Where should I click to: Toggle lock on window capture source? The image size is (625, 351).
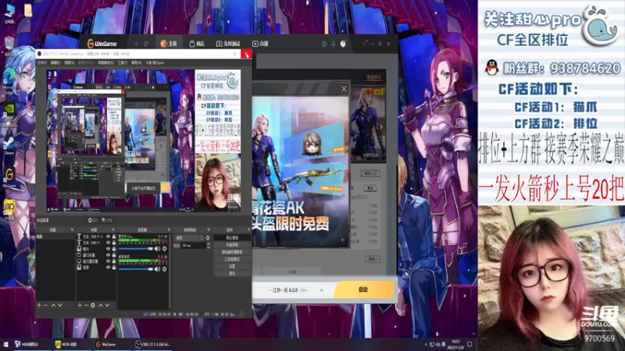pyautogui.click(x=114, y=255)
